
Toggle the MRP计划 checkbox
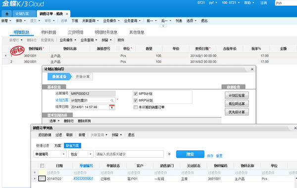coord(136,101)
